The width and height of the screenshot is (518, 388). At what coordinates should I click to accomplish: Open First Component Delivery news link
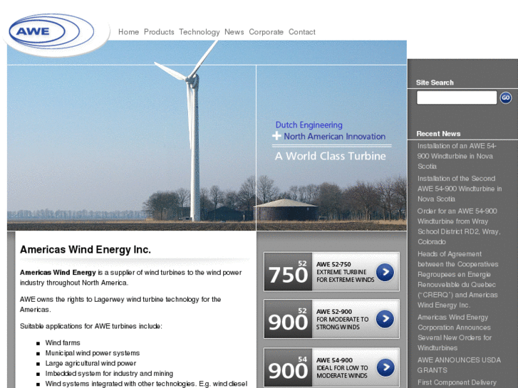[x=457, y=382]
